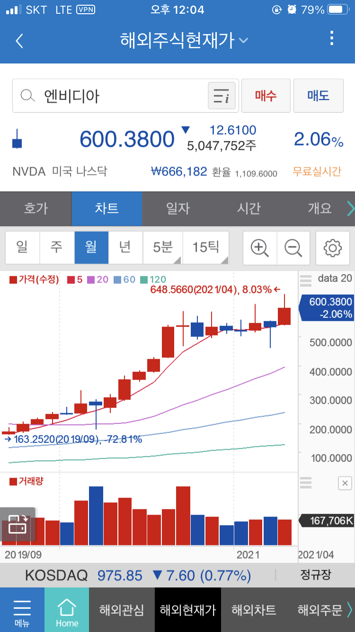
Task: Click the 정규장 session label
Action: (316, 575)
